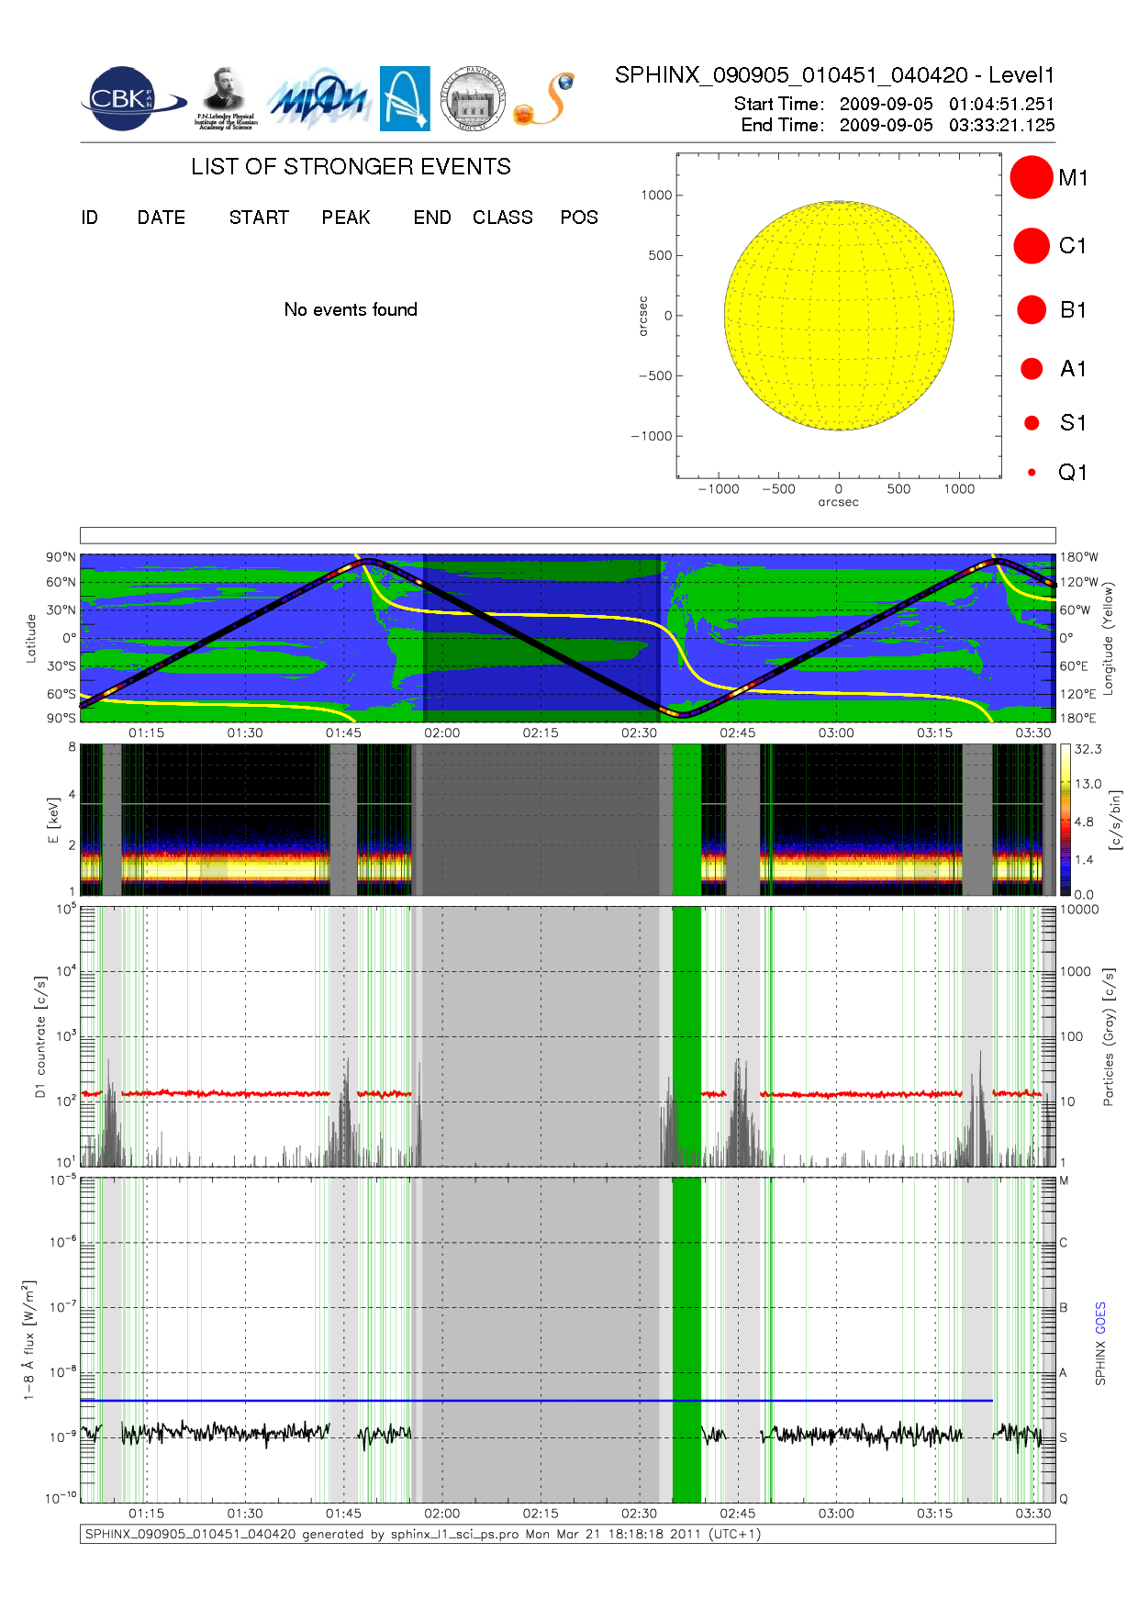Click the SPHINX_090905_010451_040420 - Level1 title
Viewport: 1138px width, 1610px height.
[834, 75]
